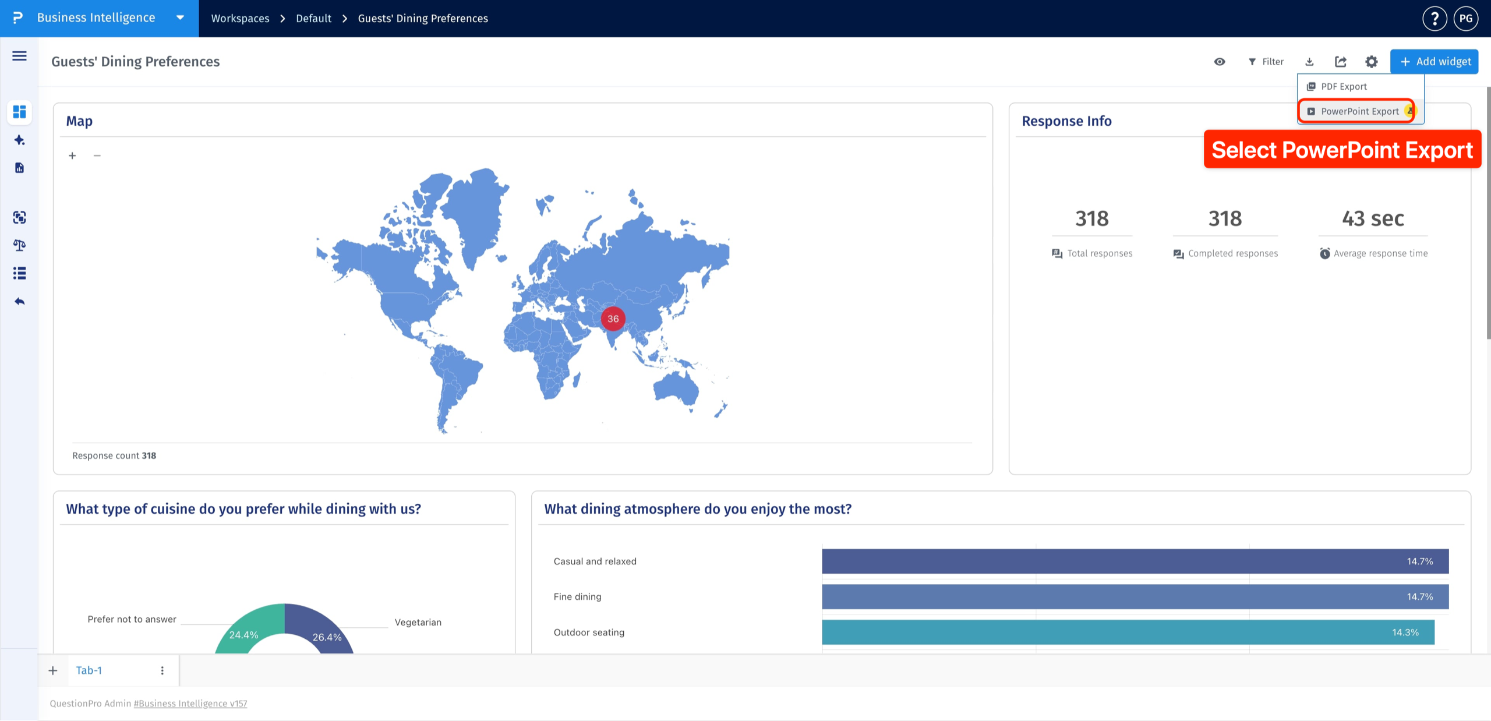Expand the Business Intelligence product dropdown
This screenshot has height=721, width=1491.
tap(181, 18)
